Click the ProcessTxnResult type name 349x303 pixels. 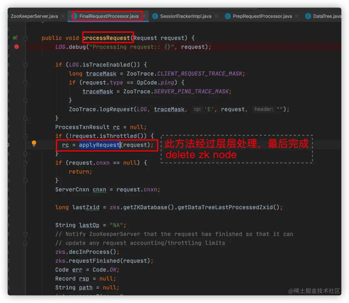(82, 127)
